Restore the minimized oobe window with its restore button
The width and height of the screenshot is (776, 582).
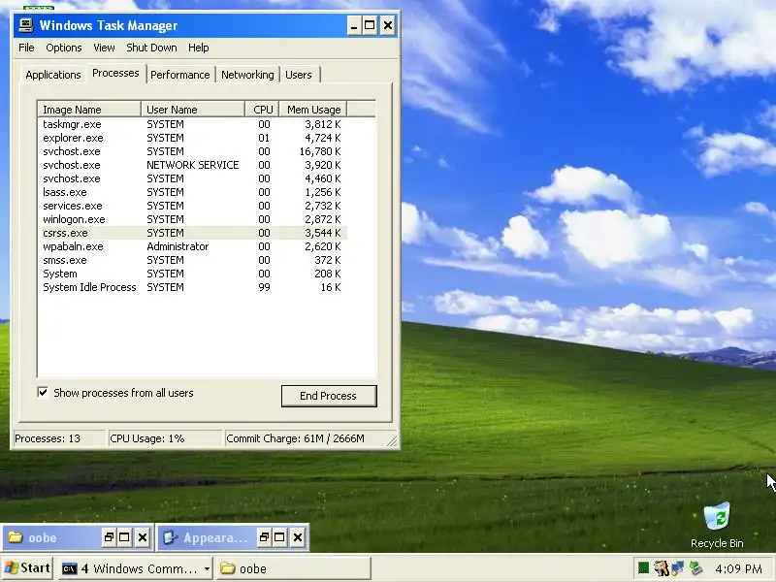[109, 537]
